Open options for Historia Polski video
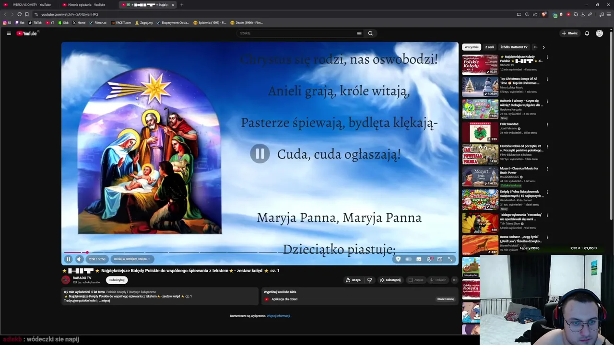Viewport: 614px width, 345px height. click(x=547, y=147)
